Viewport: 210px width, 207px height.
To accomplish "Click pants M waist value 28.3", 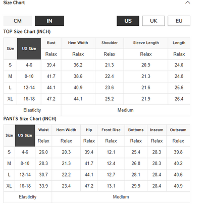I will 43,163.
